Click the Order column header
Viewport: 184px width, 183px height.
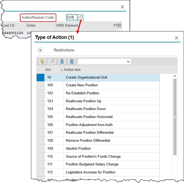point(41,25)
